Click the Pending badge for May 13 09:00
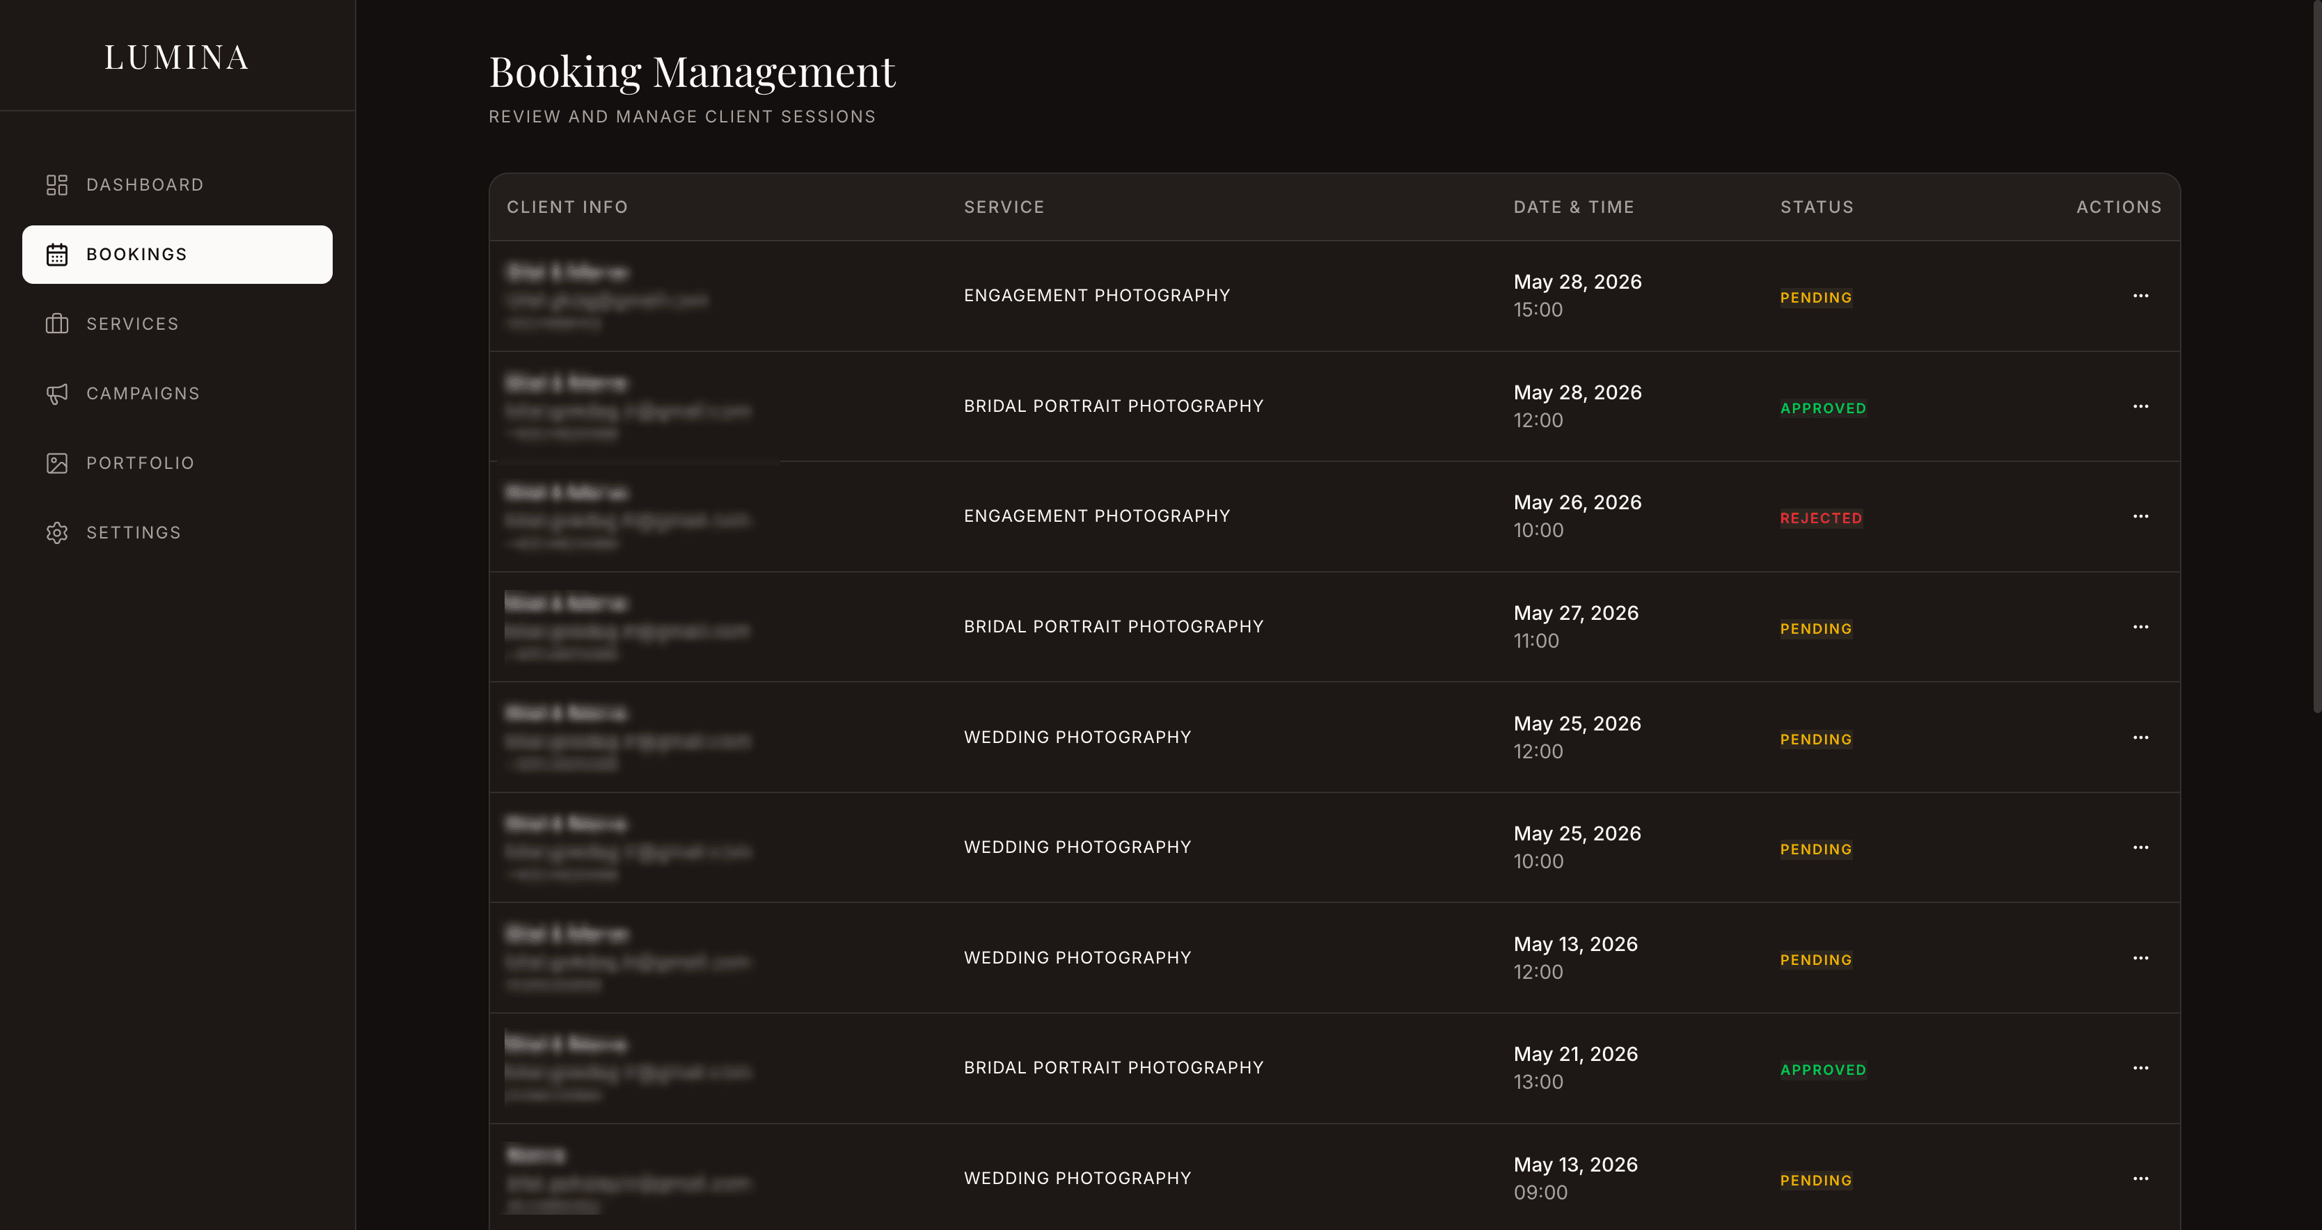 pyautogui.click(x=1816, y=1181)
